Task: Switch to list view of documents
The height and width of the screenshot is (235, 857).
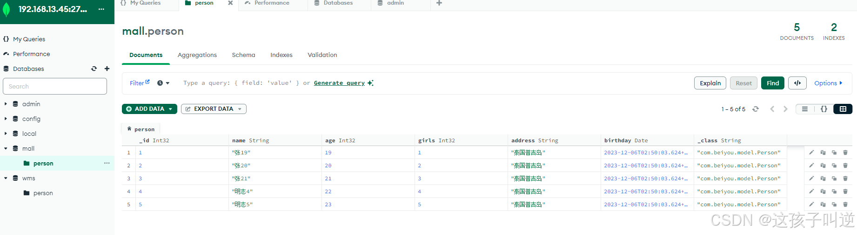Action: [805, 109]
